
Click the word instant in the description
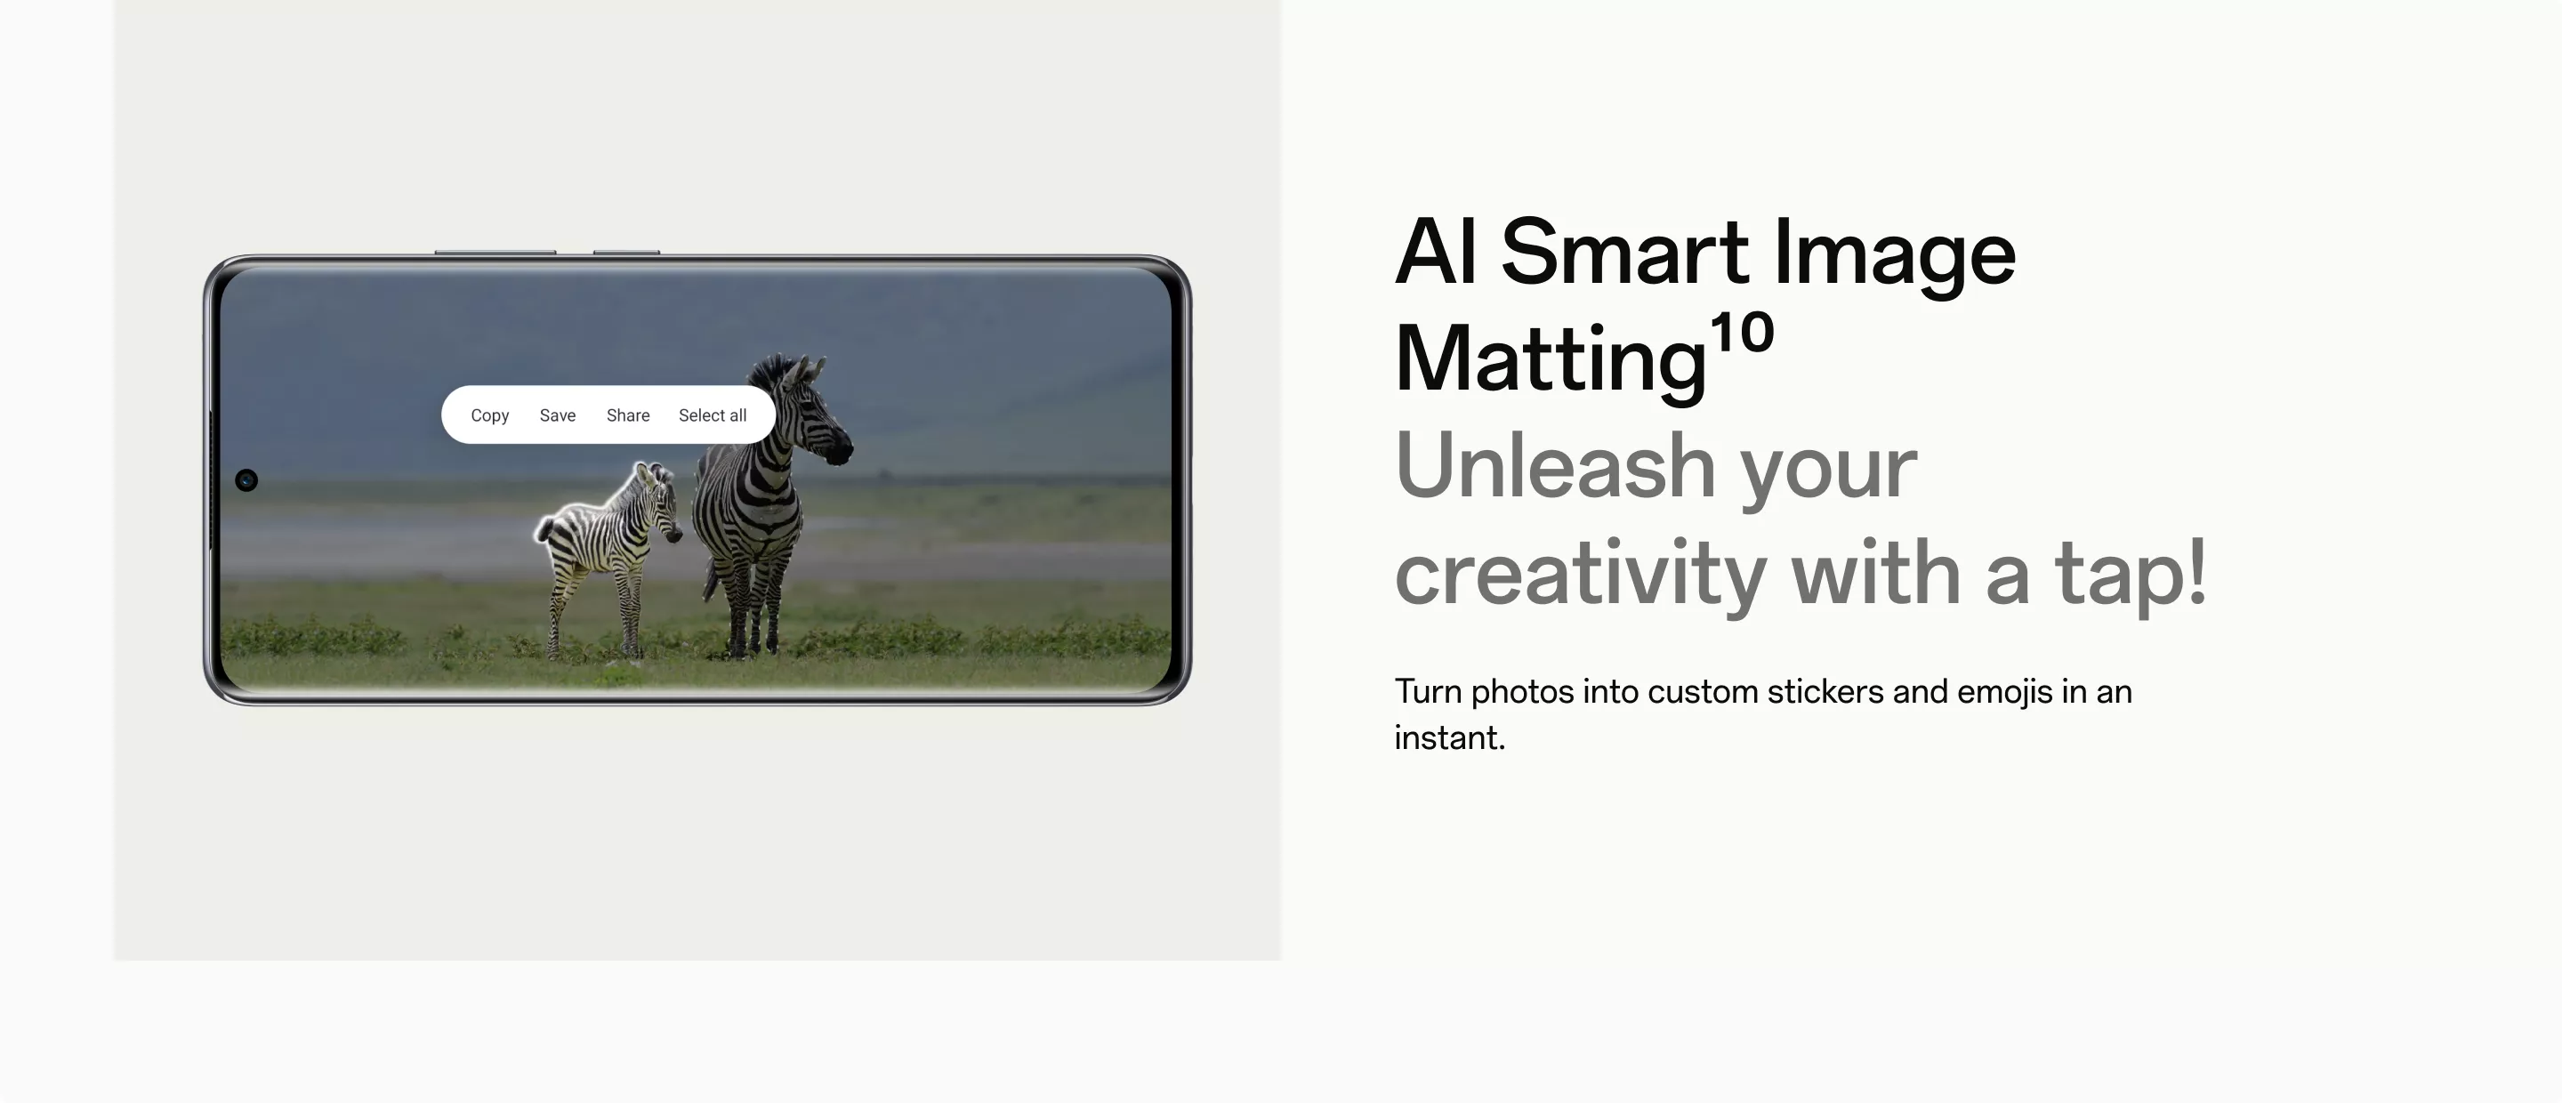pyautogui.click(x=1449, y=738)
